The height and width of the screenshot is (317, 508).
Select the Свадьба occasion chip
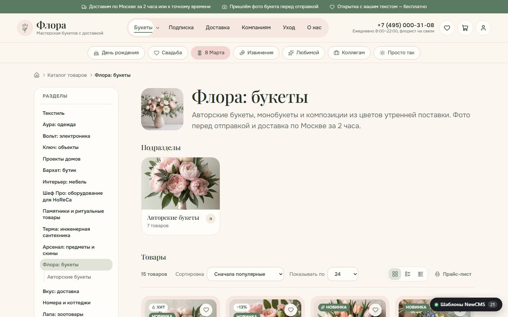point(168,53)
